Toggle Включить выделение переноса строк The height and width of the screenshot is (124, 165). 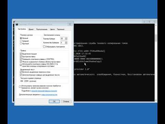(x=21, y=72)
